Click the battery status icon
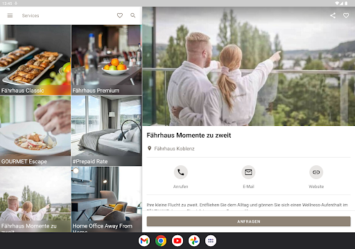355x249 pixels. pos(346,3)
